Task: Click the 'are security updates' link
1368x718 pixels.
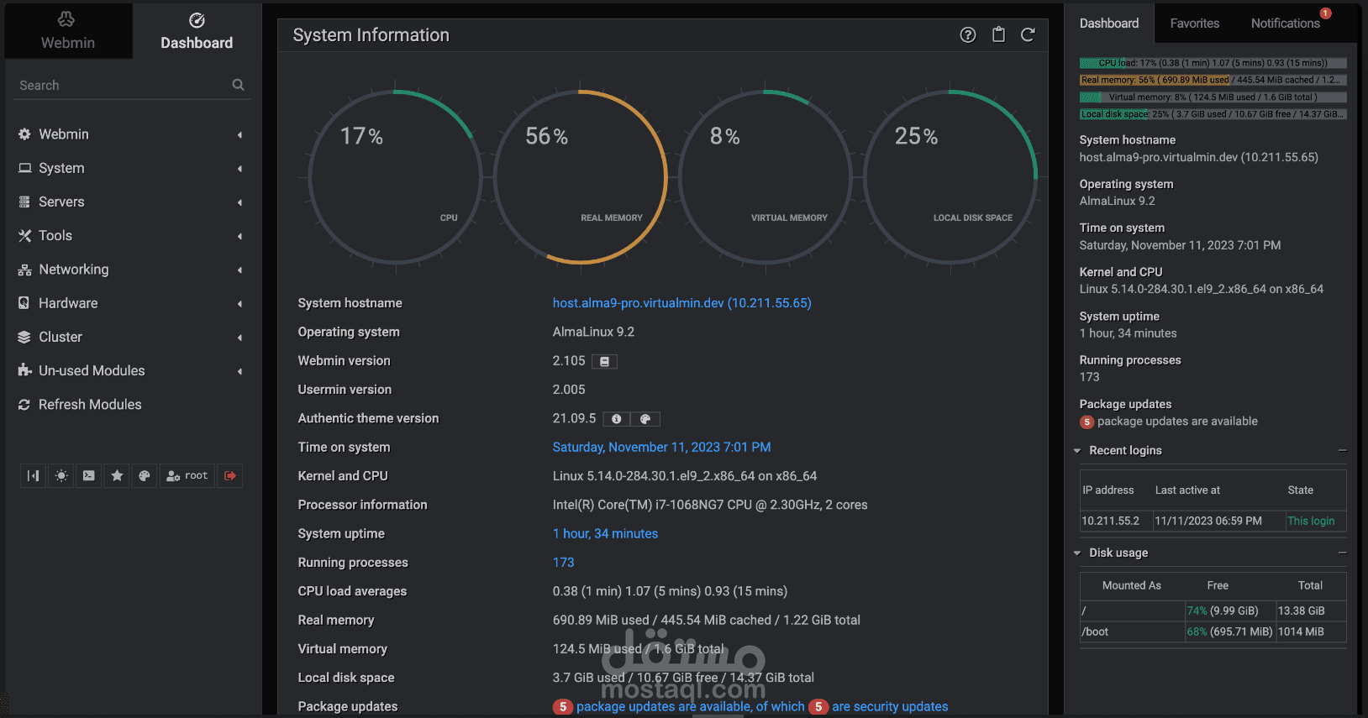Action: [x=890, y=707]
